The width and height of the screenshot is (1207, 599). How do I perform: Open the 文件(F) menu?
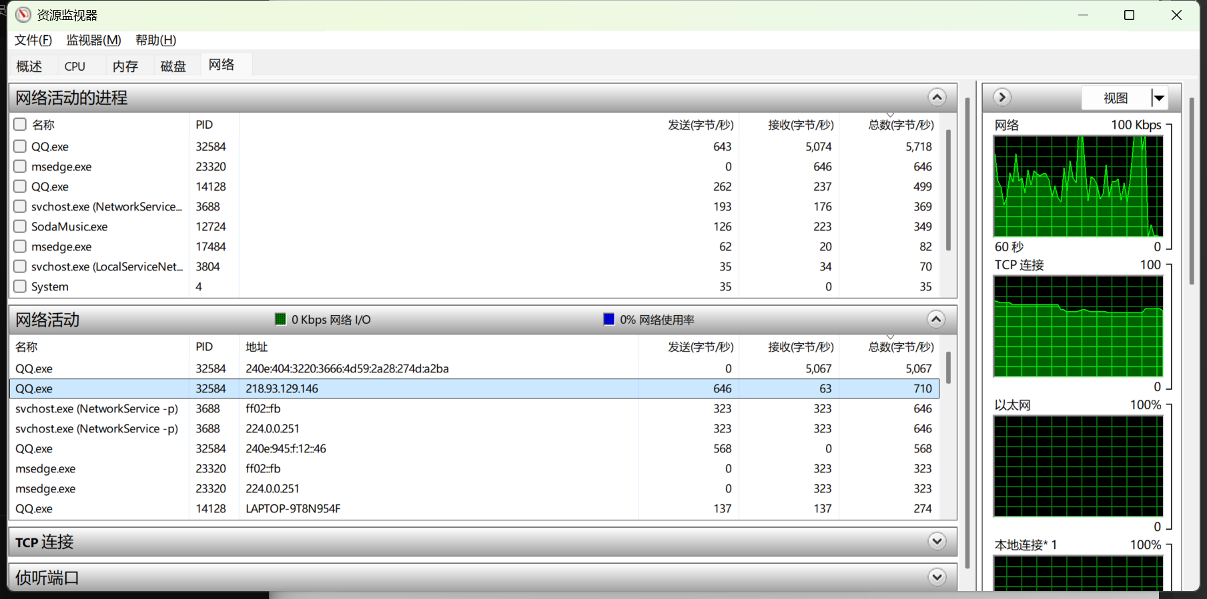33,40
